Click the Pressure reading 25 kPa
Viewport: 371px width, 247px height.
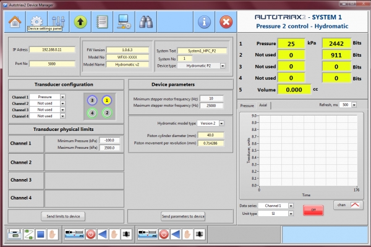291,44
